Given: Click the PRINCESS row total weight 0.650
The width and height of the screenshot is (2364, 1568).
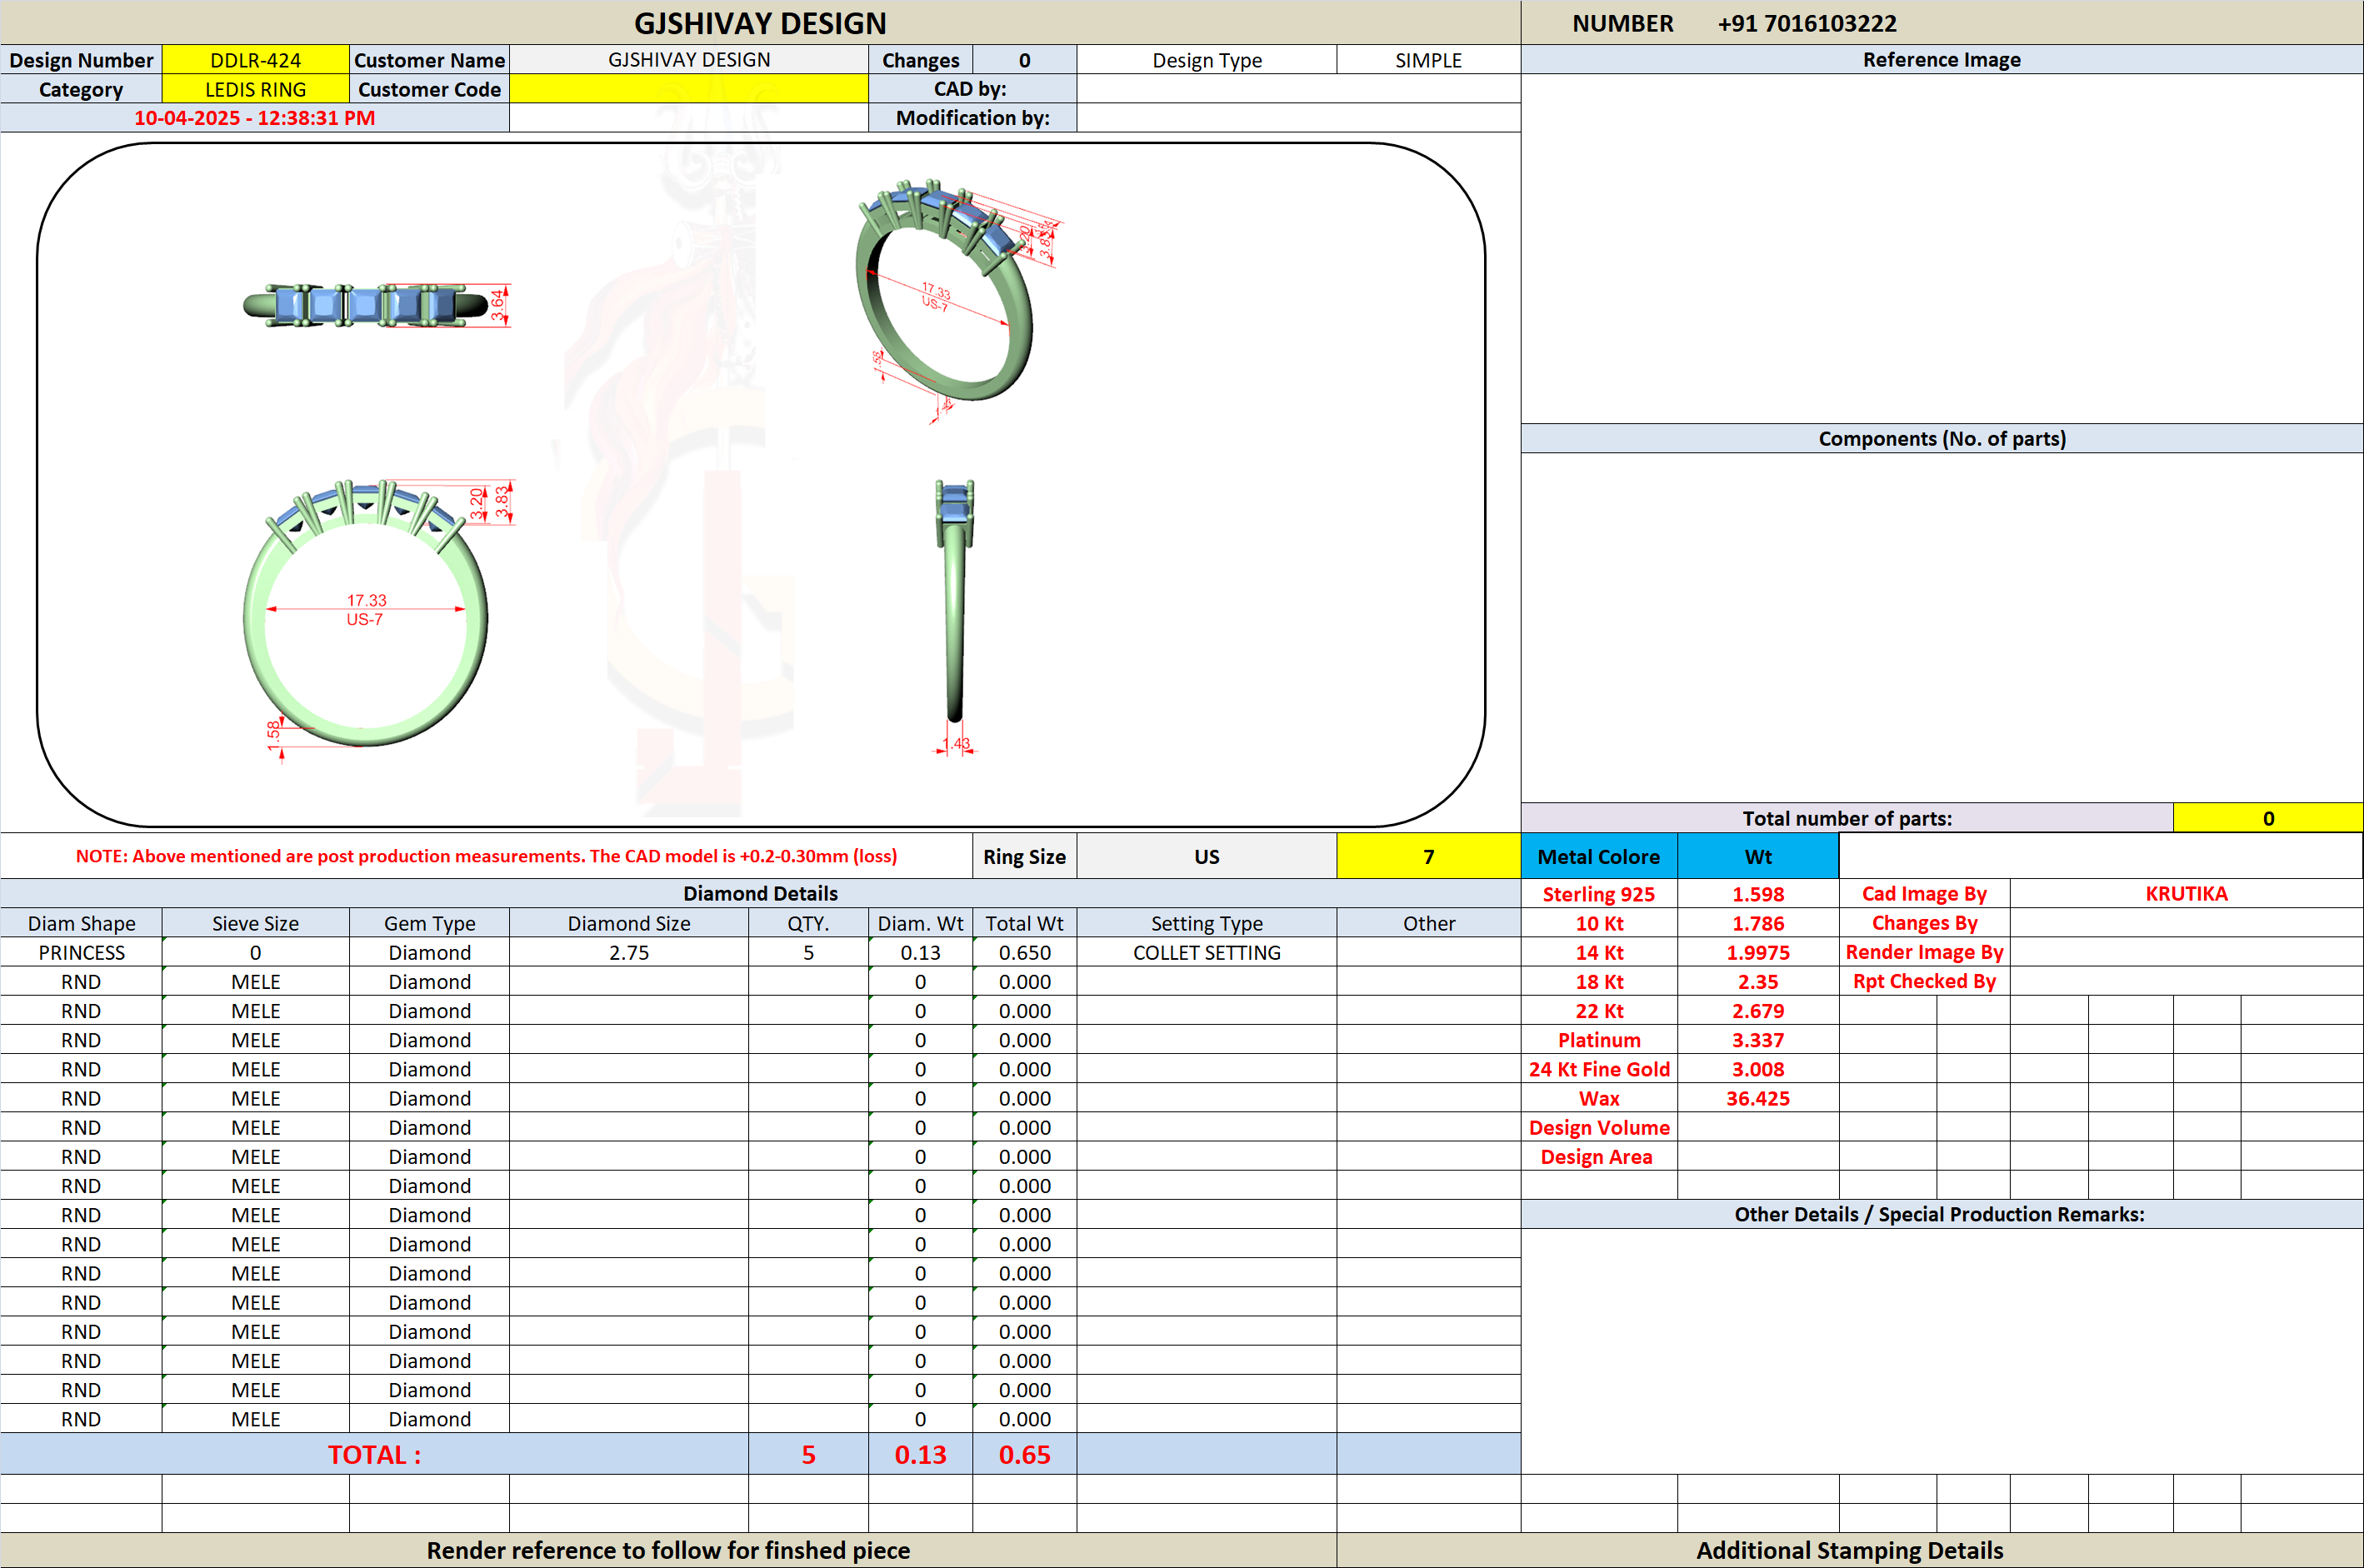Looking at the screenshot, I should pyautogui.click(x=1024, y=952).
